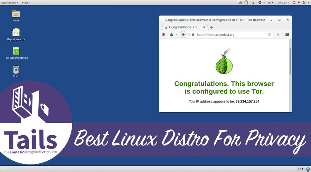Open the Applications menu in top bar

[x=10, y=2]
